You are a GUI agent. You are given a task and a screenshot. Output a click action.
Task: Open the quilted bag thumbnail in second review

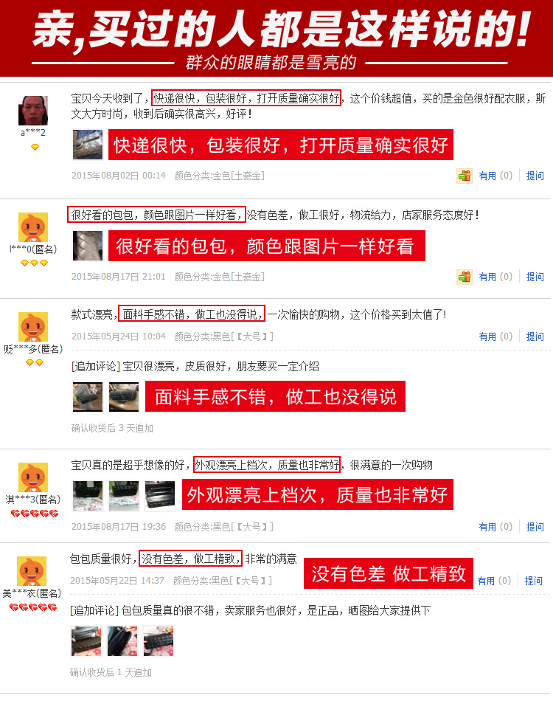[88, 246]
